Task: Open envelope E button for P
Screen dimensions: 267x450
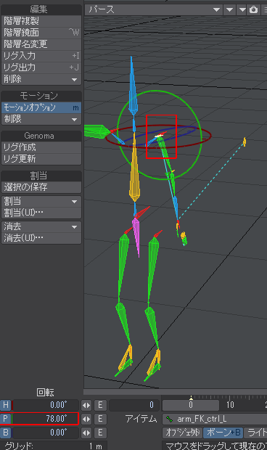Action: tap(100, 419)
